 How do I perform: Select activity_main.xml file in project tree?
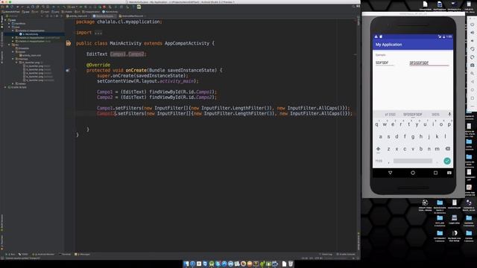click(30, 55)
